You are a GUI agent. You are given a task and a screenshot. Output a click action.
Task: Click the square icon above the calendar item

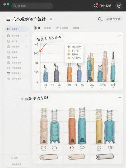[x=9, y=68]
